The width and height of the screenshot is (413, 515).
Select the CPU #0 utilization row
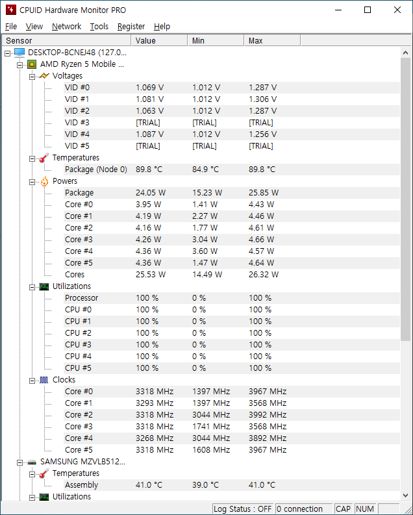coord(232,310)
